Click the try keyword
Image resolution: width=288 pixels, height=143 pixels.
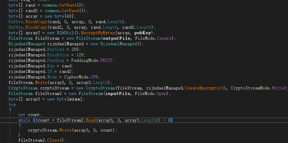12,104
